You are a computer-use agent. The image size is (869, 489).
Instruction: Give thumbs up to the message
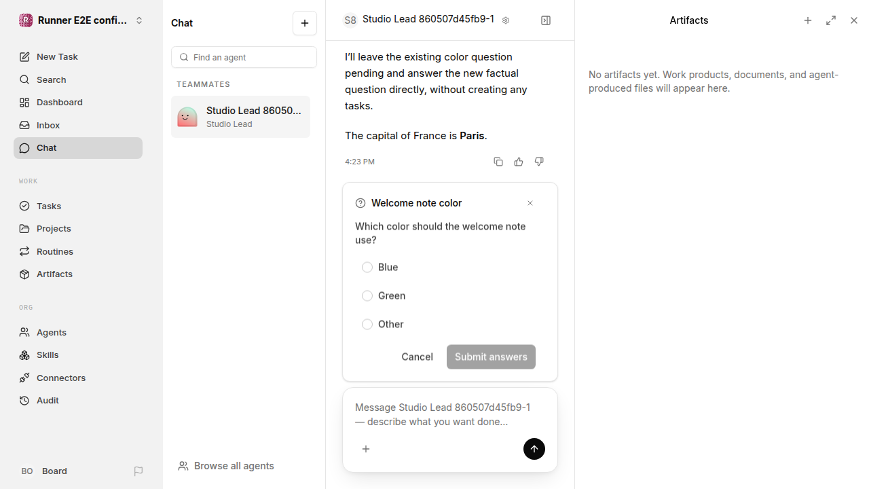pos(519,162)
